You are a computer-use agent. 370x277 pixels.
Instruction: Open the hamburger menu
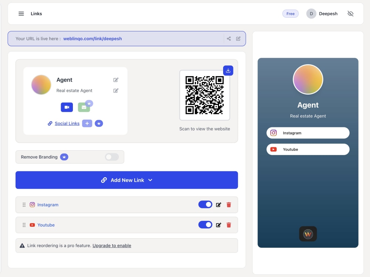(x=21, y=14)
